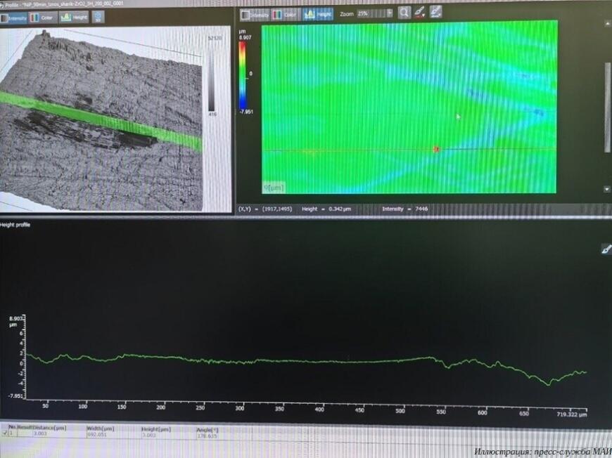This screenshot has width=612, height=458.
Task: Click the pen tool with red marker icon
Action: coord(420,12)
